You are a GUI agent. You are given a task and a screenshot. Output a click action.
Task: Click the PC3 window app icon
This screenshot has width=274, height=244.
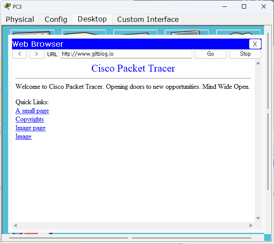tap(8, 6)
